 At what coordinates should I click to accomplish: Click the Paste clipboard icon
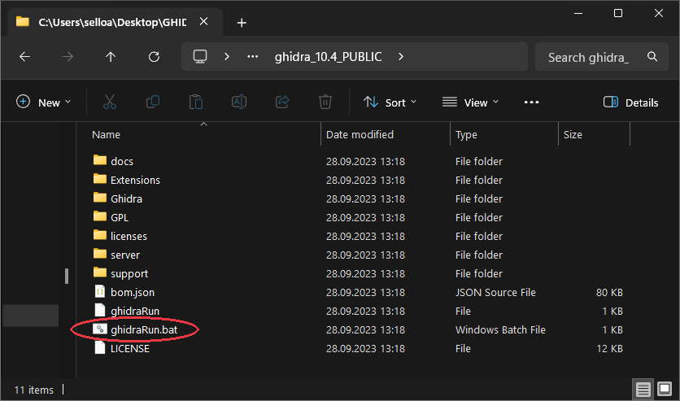click(196, 102)
